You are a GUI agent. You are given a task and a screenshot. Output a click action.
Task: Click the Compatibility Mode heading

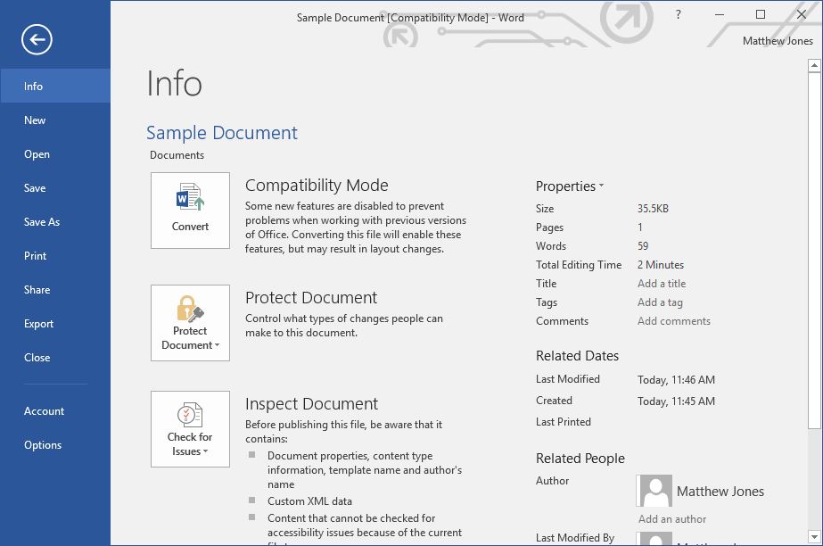coord(317,186)
